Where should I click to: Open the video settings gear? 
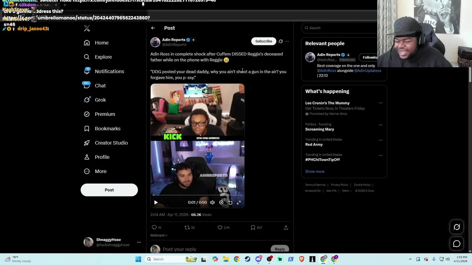pyautogui.click(x=221, y=202)
